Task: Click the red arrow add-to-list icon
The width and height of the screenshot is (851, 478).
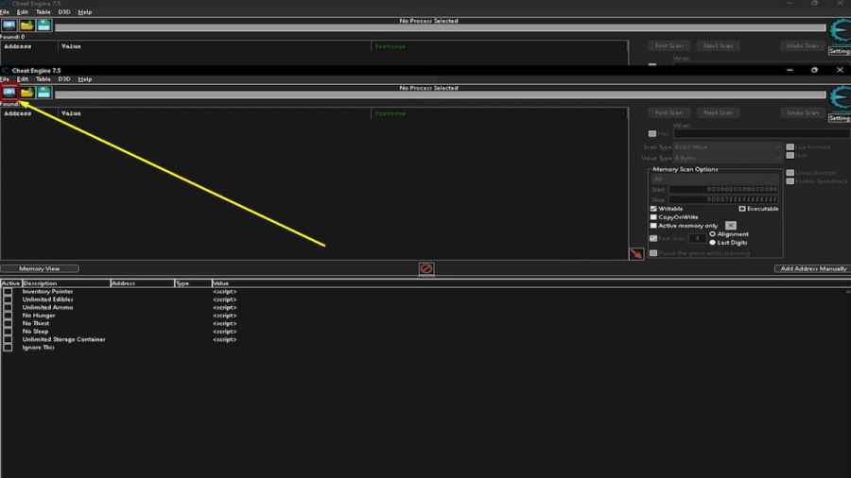Action: click(x=636, y=253)
